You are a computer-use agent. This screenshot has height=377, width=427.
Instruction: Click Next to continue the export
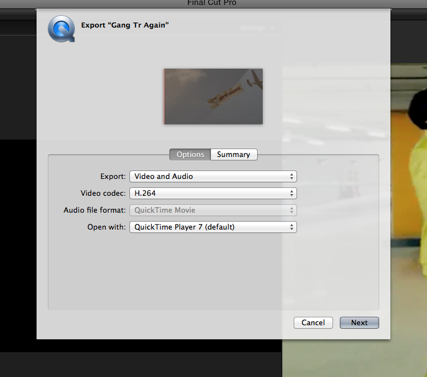tap(359, 322)
